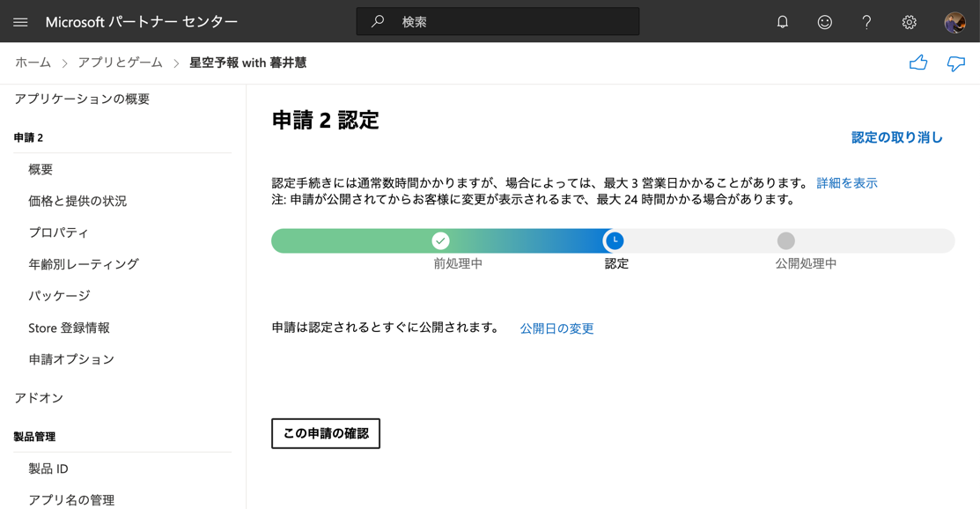The height and width of the screenshot is (509, 980).
Task: Go to ホーム breadcrumb
Action: coord(33,63)
